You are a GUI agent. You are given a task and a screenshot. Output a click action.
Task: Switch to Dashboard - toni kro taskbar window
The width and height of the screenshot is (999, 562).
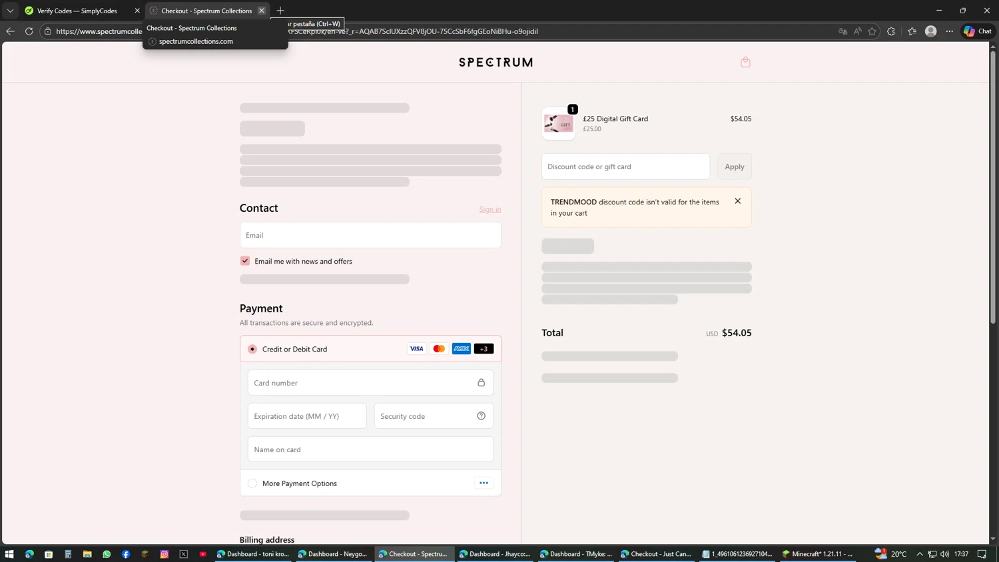point(253,554)
